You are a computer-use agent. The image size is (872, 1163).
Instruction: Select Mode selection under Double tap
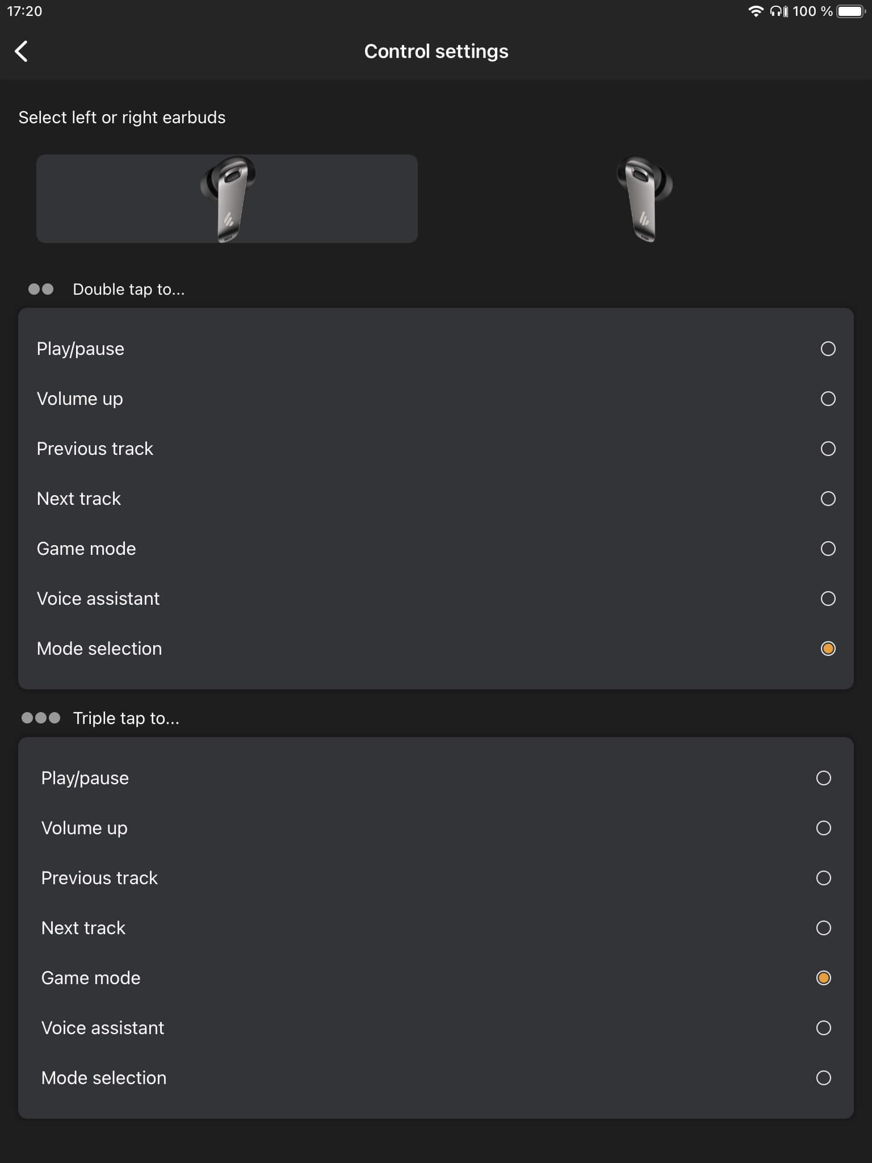828,649
